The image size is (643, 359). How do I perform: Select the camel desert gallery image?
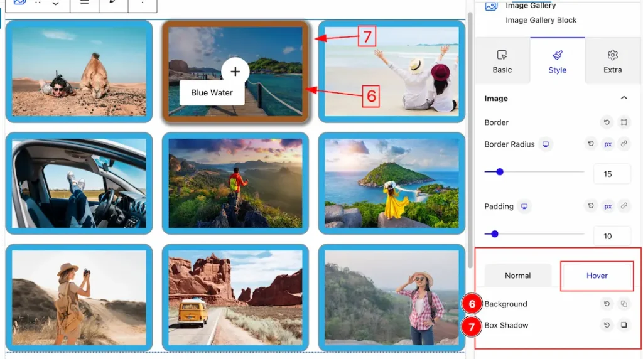click(79, 72)
